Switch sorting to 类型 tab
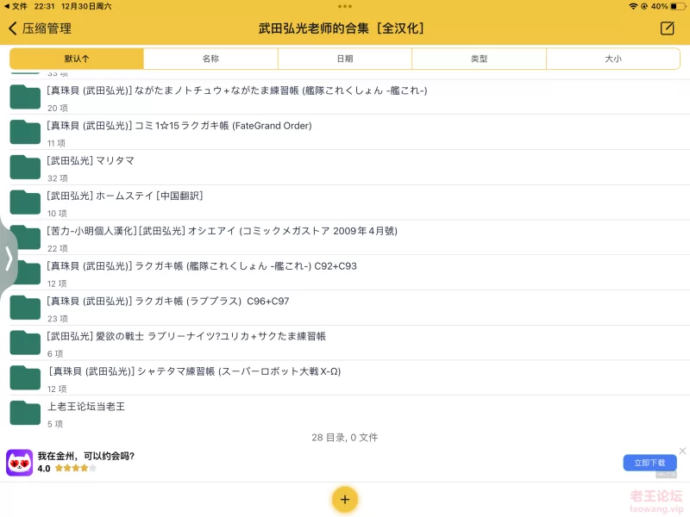The width and height of the screenshot is (690, 517). click(480, 59)
